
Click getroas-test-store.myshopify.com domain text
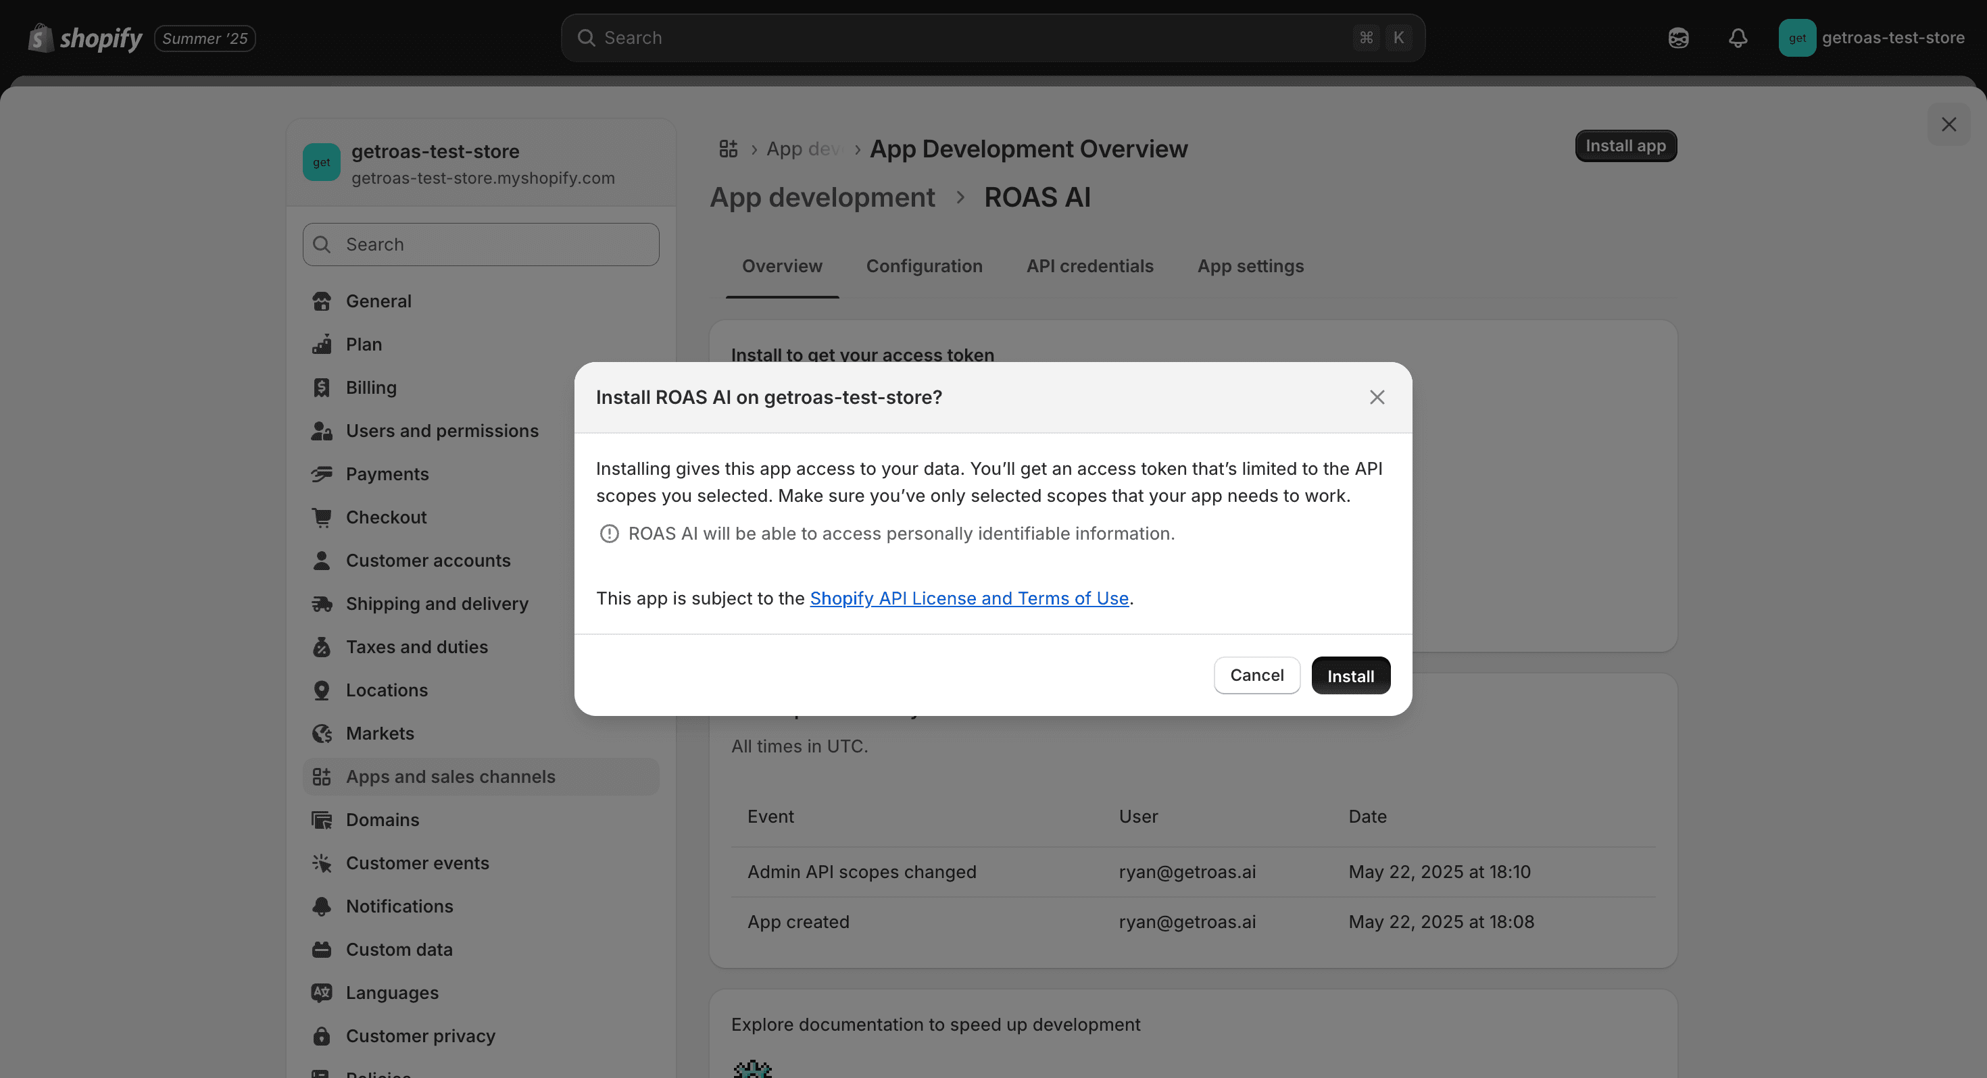pyautogui.click(x=483, y=178)
